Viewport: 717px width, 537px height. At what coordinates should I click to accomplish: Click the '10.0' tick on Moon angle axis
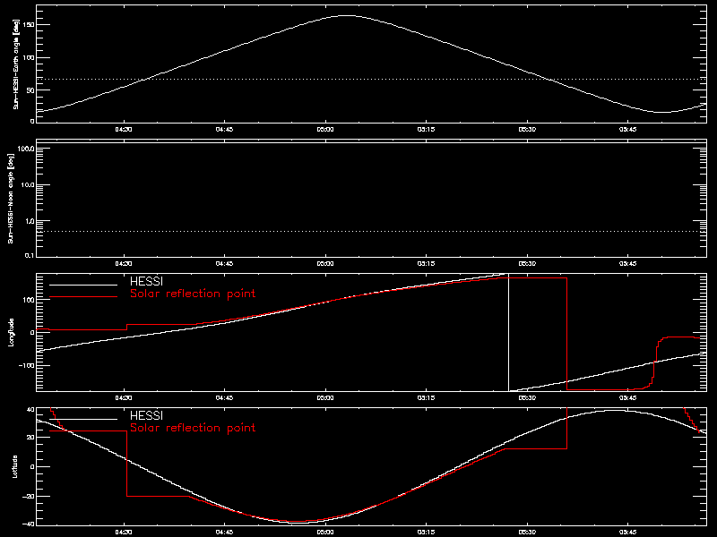[28, 185]
